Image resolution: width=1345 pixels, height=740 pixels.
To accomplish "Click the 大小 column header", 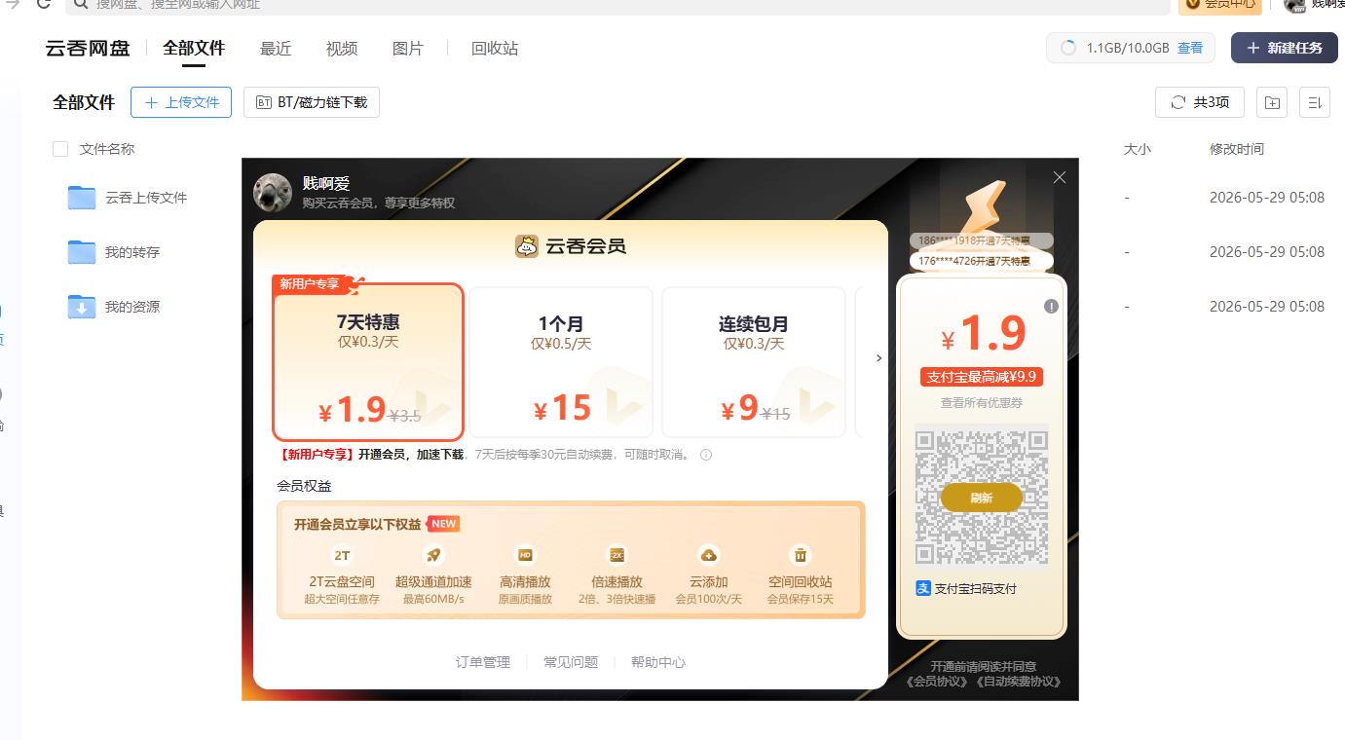I will tap(1138, 149).
